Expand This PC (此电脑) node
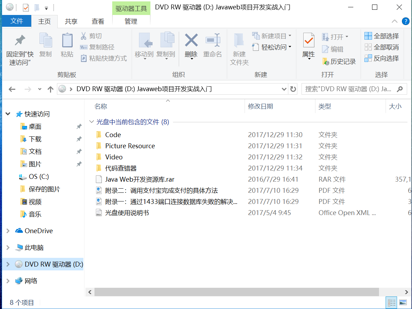Viewport: 412px width, 309px height. [8, 248]
